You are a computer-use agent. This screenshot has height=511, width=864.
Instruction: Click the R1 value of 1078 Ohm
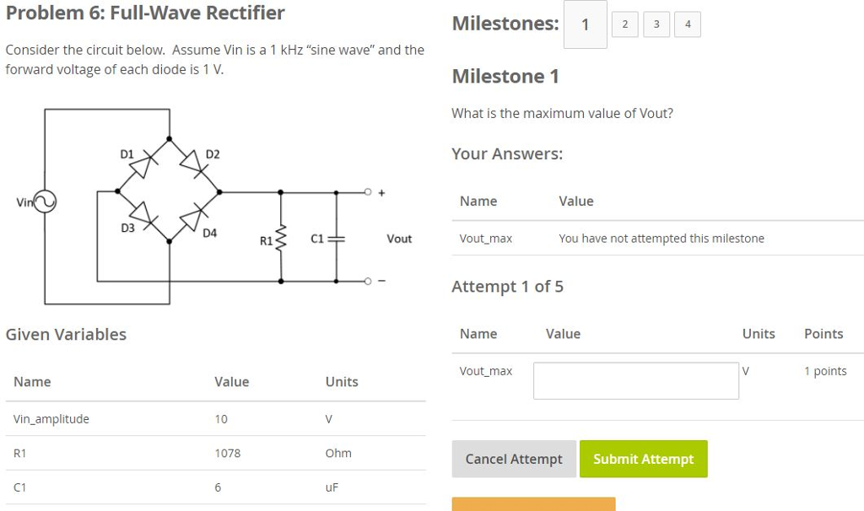tap(228, 453)
